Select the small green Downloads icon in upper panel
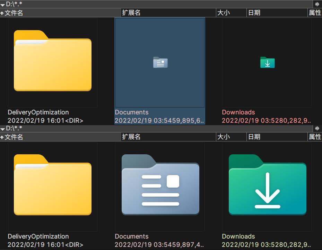This screenshot has height=250, width=322. pos(267,62)
